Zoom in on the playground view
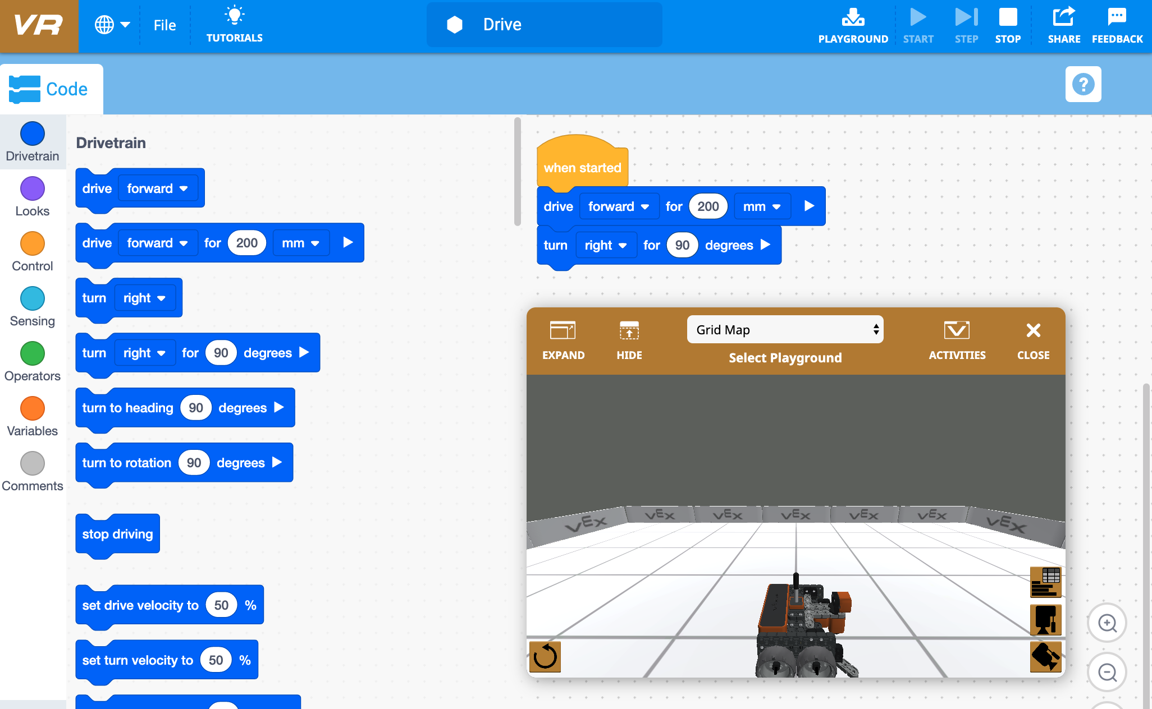Image resolution: width=1152 pixels, height=709 pixels. coord(1107,623)
